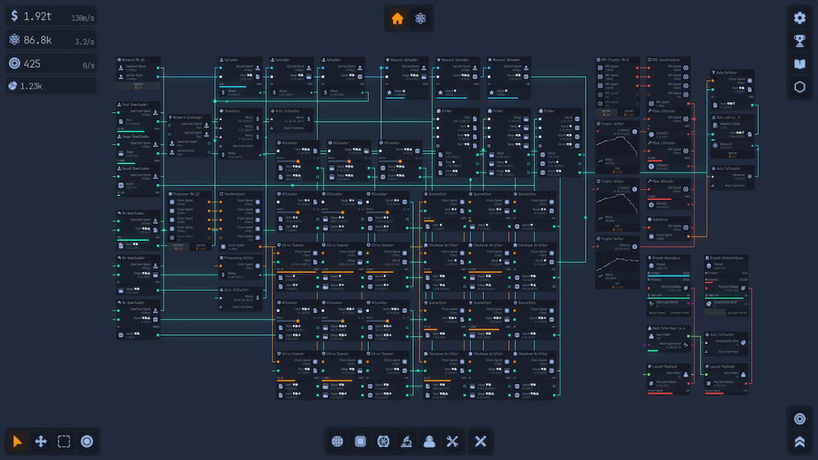Open the wrench and screwdriver utilities
This screenshot has width=818, height=460.
pos(452,441)
